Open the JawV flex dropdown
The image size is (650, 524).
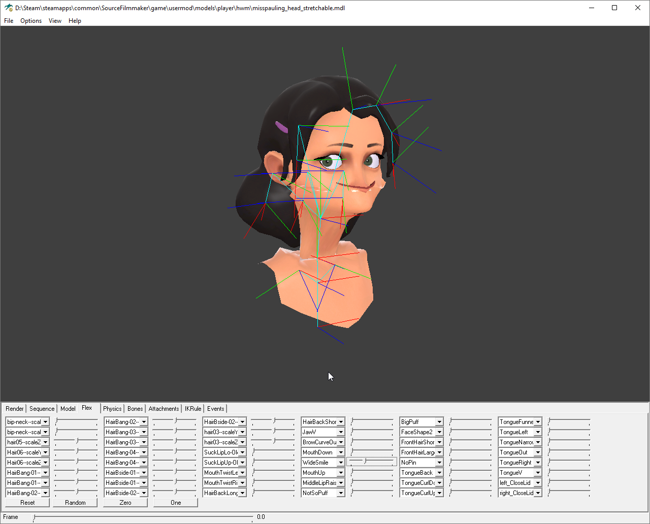(x=341, y=432)
